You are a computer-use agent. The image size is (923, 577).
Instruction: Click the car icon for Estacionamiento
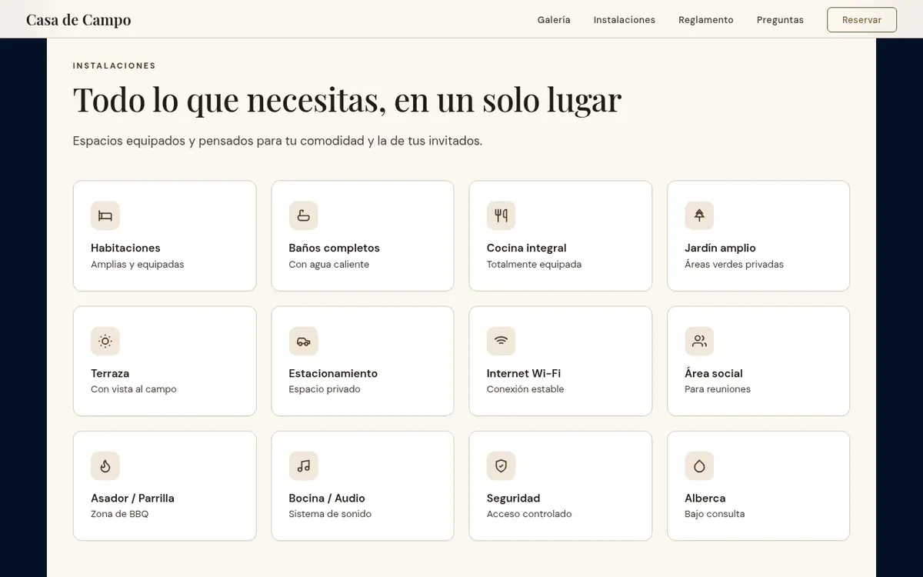click(303, 341)
